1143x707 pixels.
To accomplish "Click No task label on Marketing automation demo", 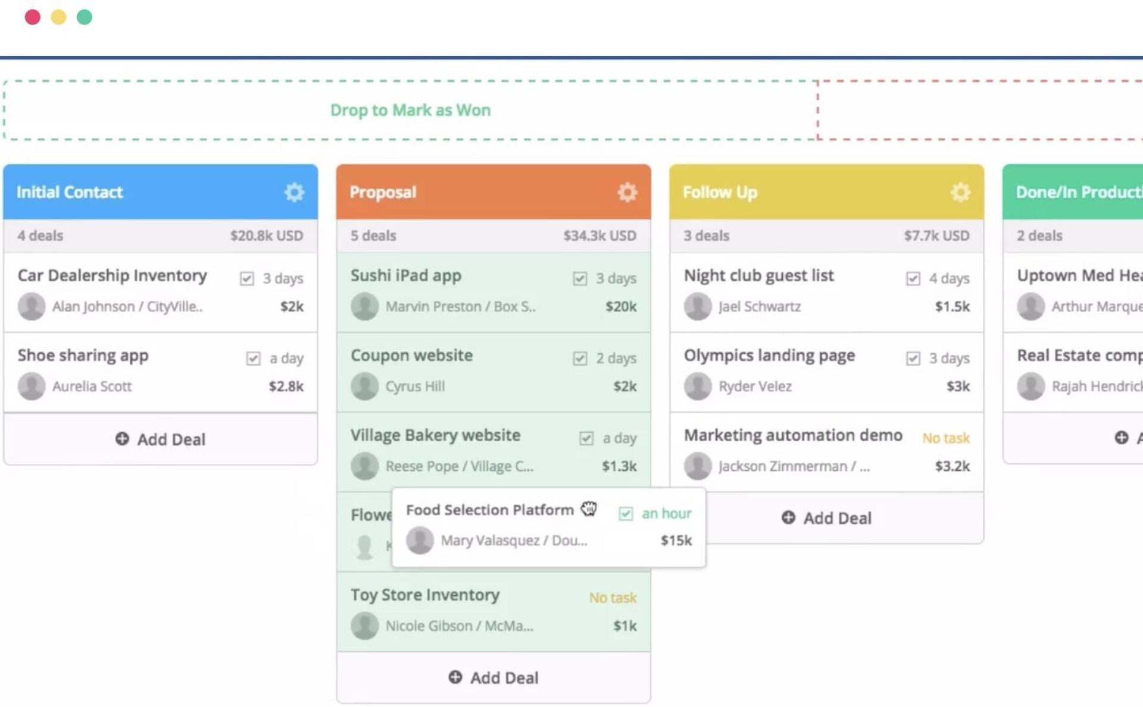I will (945, 438).
